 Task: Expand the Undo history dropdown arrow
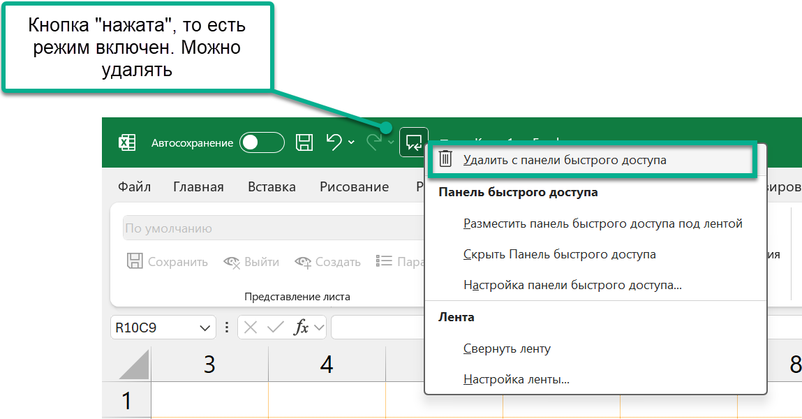tap(351, 142)
